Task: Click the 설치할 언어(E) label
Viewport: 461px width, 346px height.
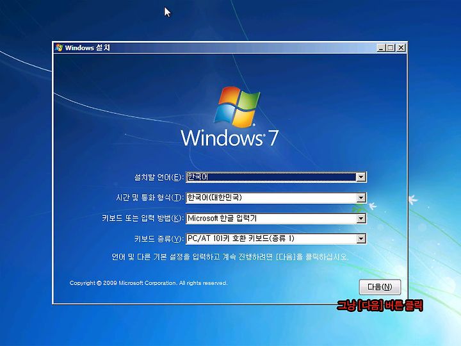Action: coord(159,177)
